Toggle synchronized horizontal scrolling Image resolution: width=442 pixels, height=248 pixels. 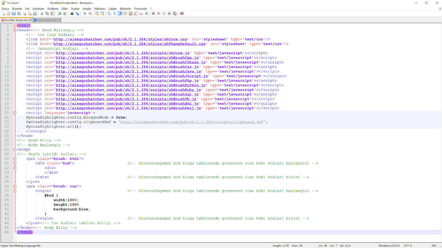click(102, 14)
